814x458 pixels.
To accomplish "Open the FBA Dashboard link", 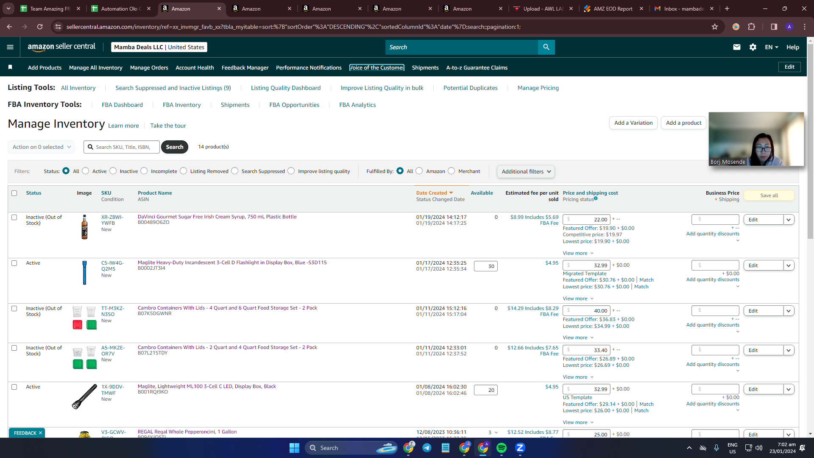I will (x=122, y=105).
